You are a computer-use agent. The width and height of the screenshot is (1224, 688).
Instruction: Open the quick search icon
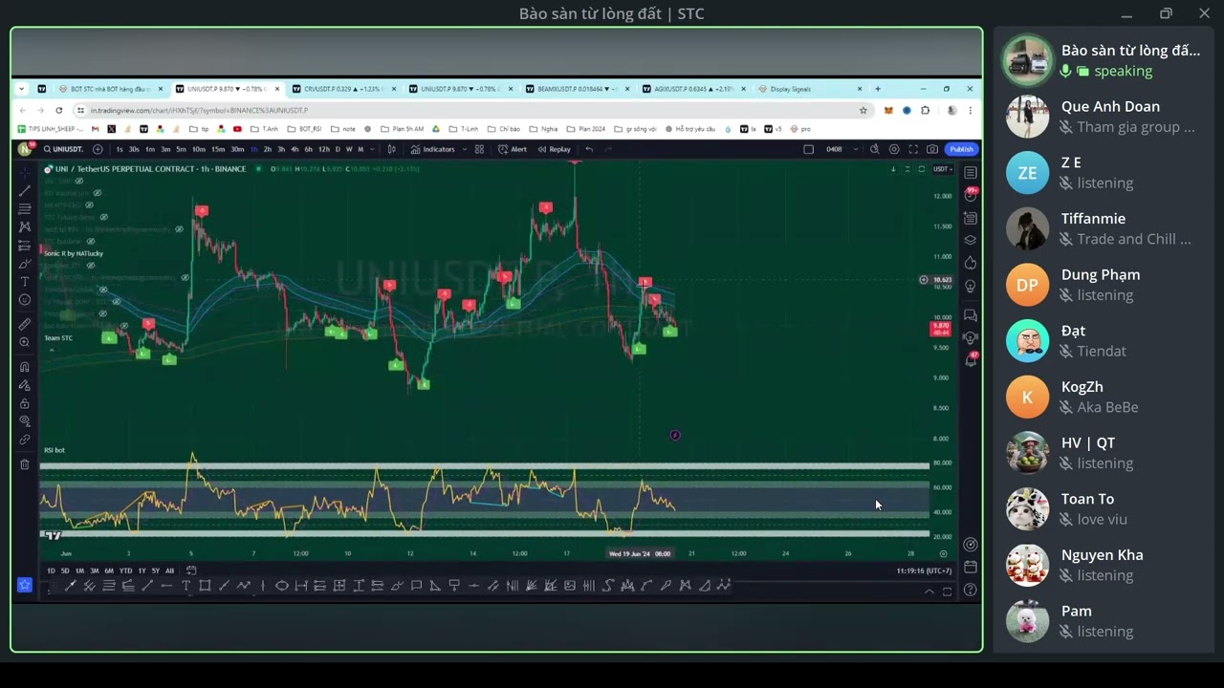pyautogui.click(x=874, y=149)
